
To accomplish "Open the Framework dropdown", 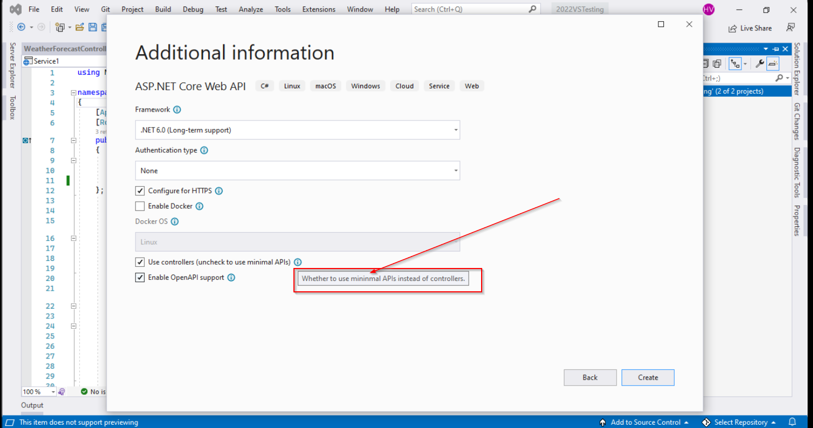I will [x=455, y=130].
